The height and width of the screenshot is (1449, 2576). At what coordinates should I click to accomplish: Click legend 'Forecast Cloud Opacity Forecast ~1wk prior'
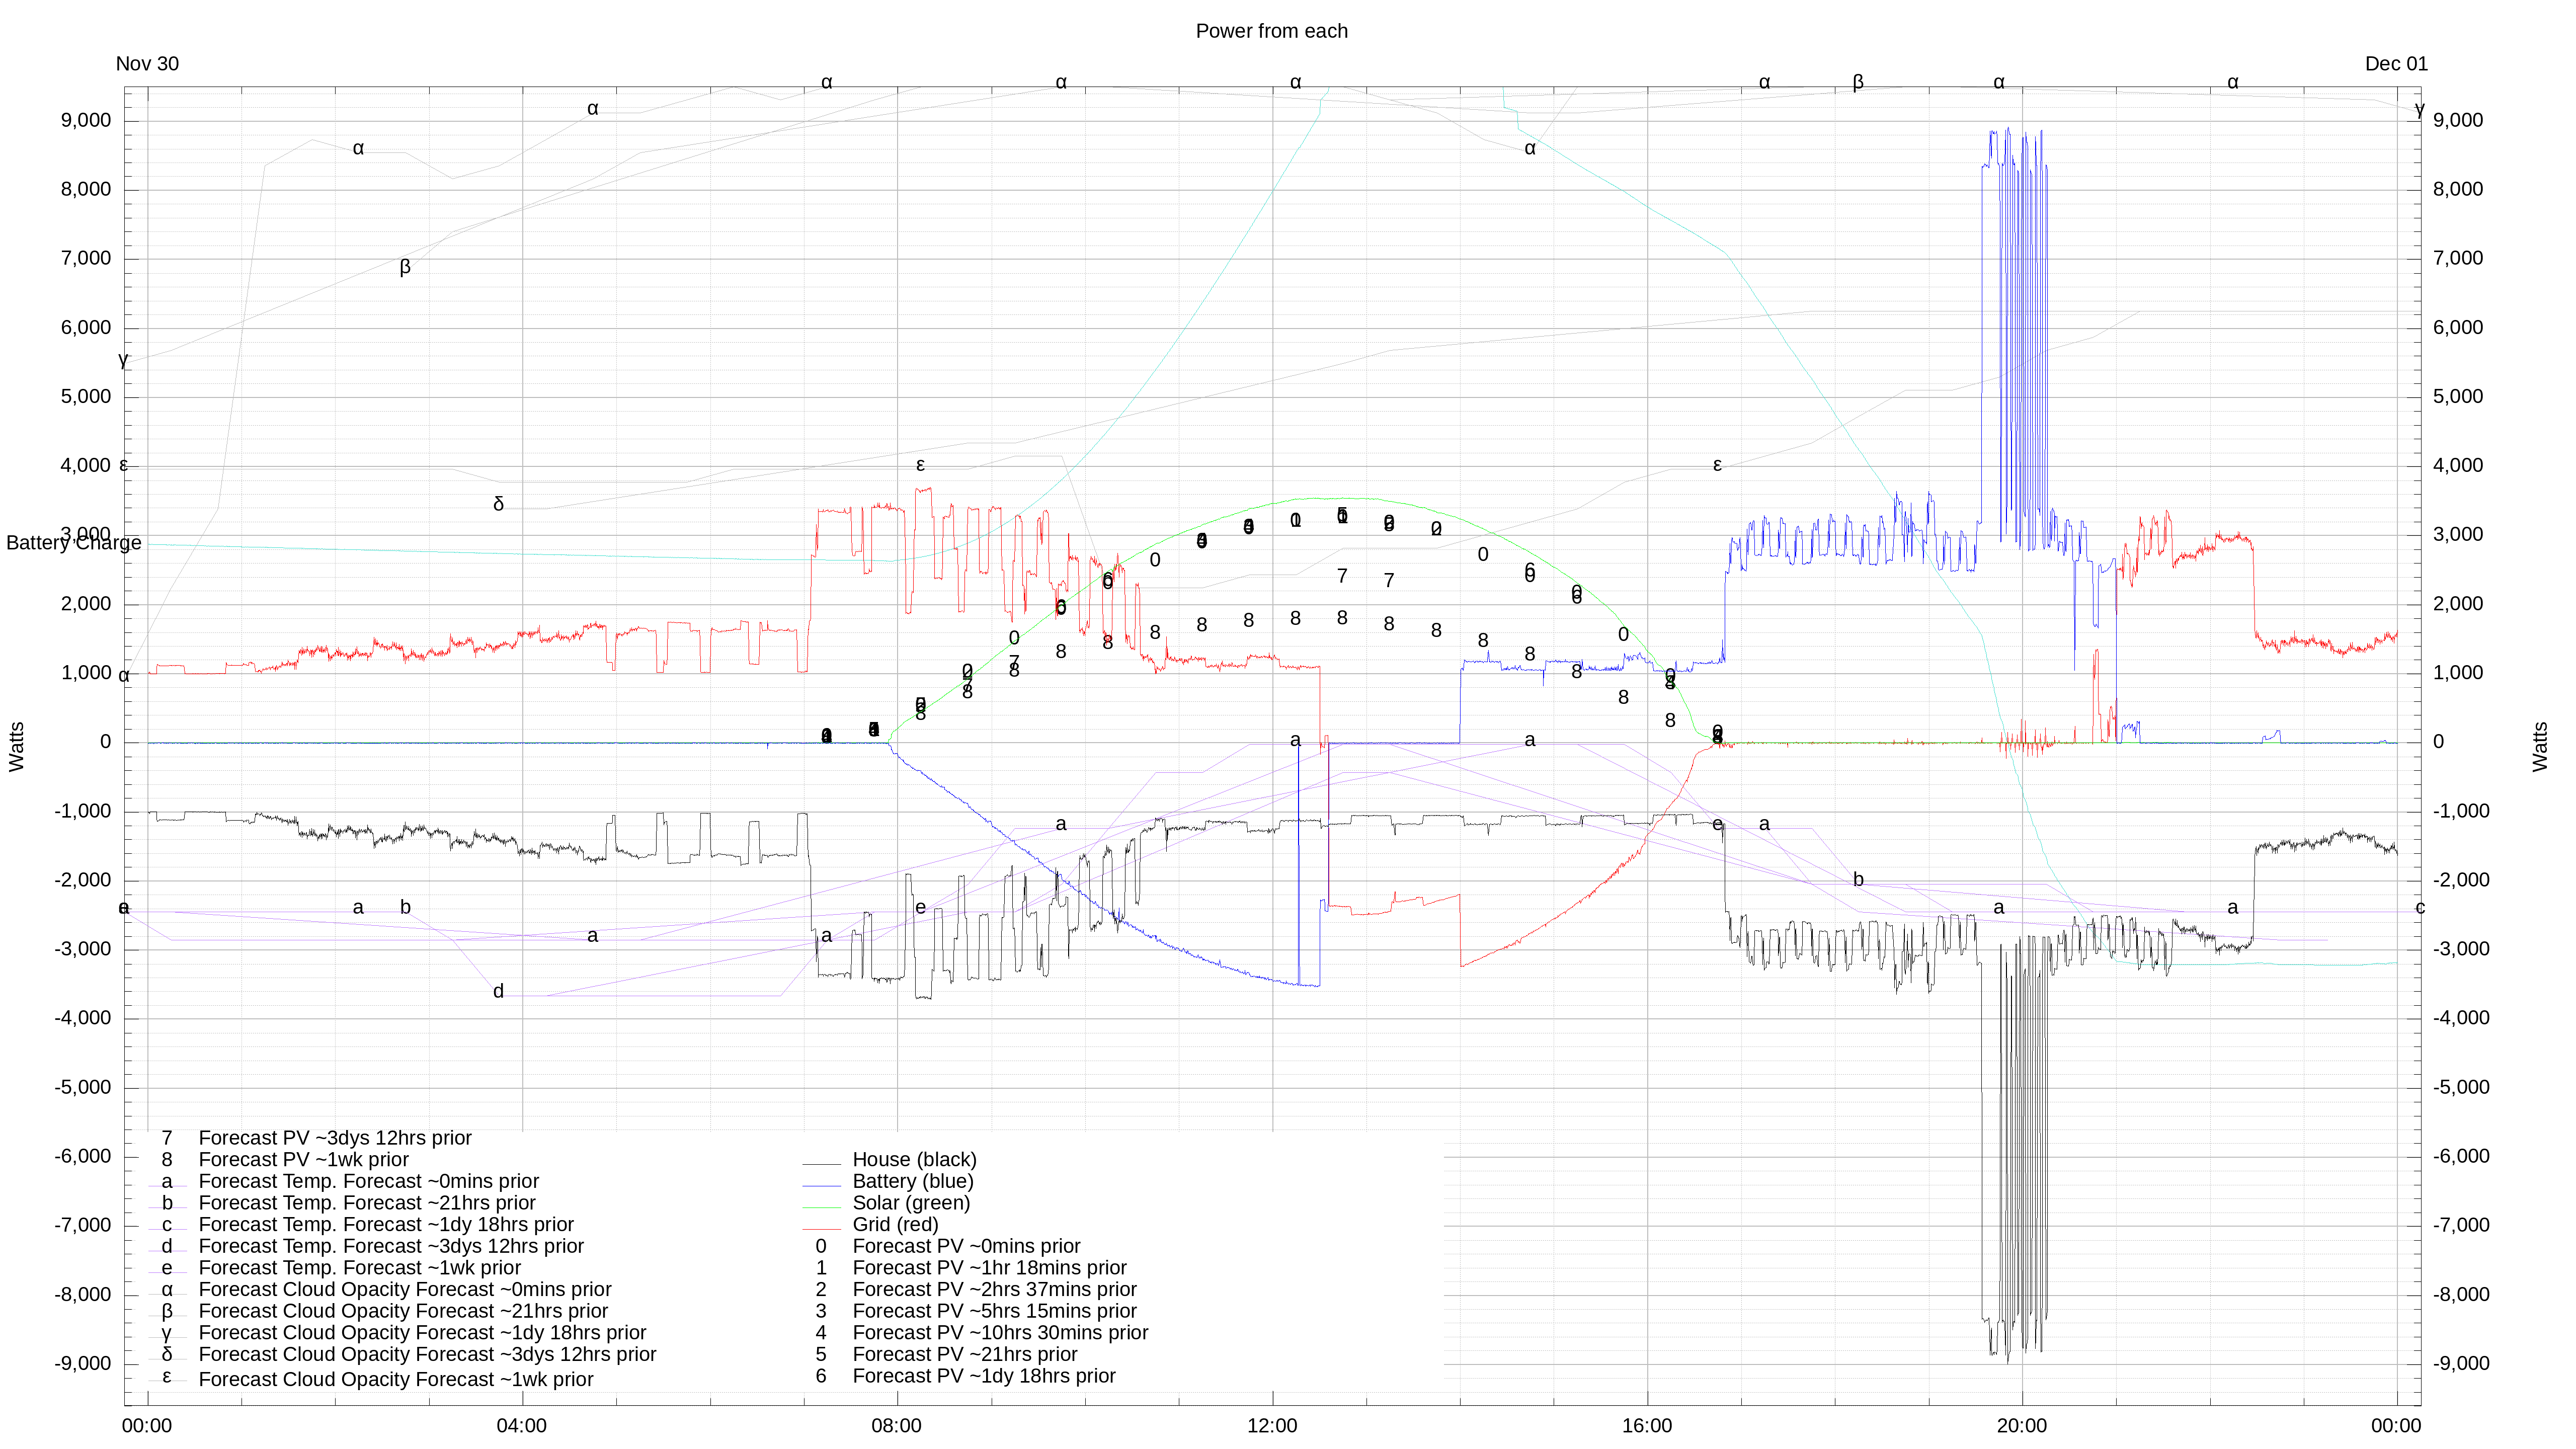[x=396, y=1379]
